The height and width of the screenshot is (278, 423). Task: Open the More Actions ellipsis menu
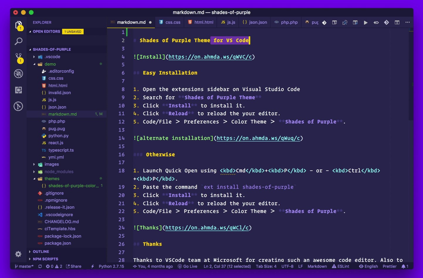407,22
